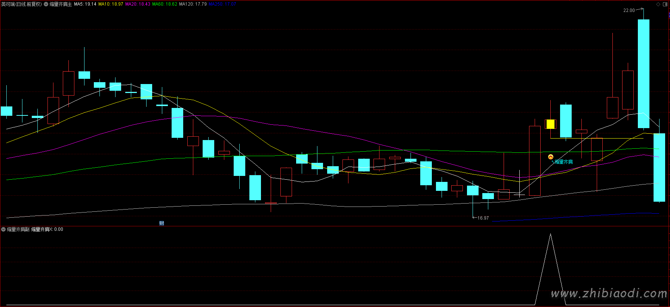Toggle the side panel icon at top right
This screenshot has width=670, height=307.
click(x=666, y=4)
